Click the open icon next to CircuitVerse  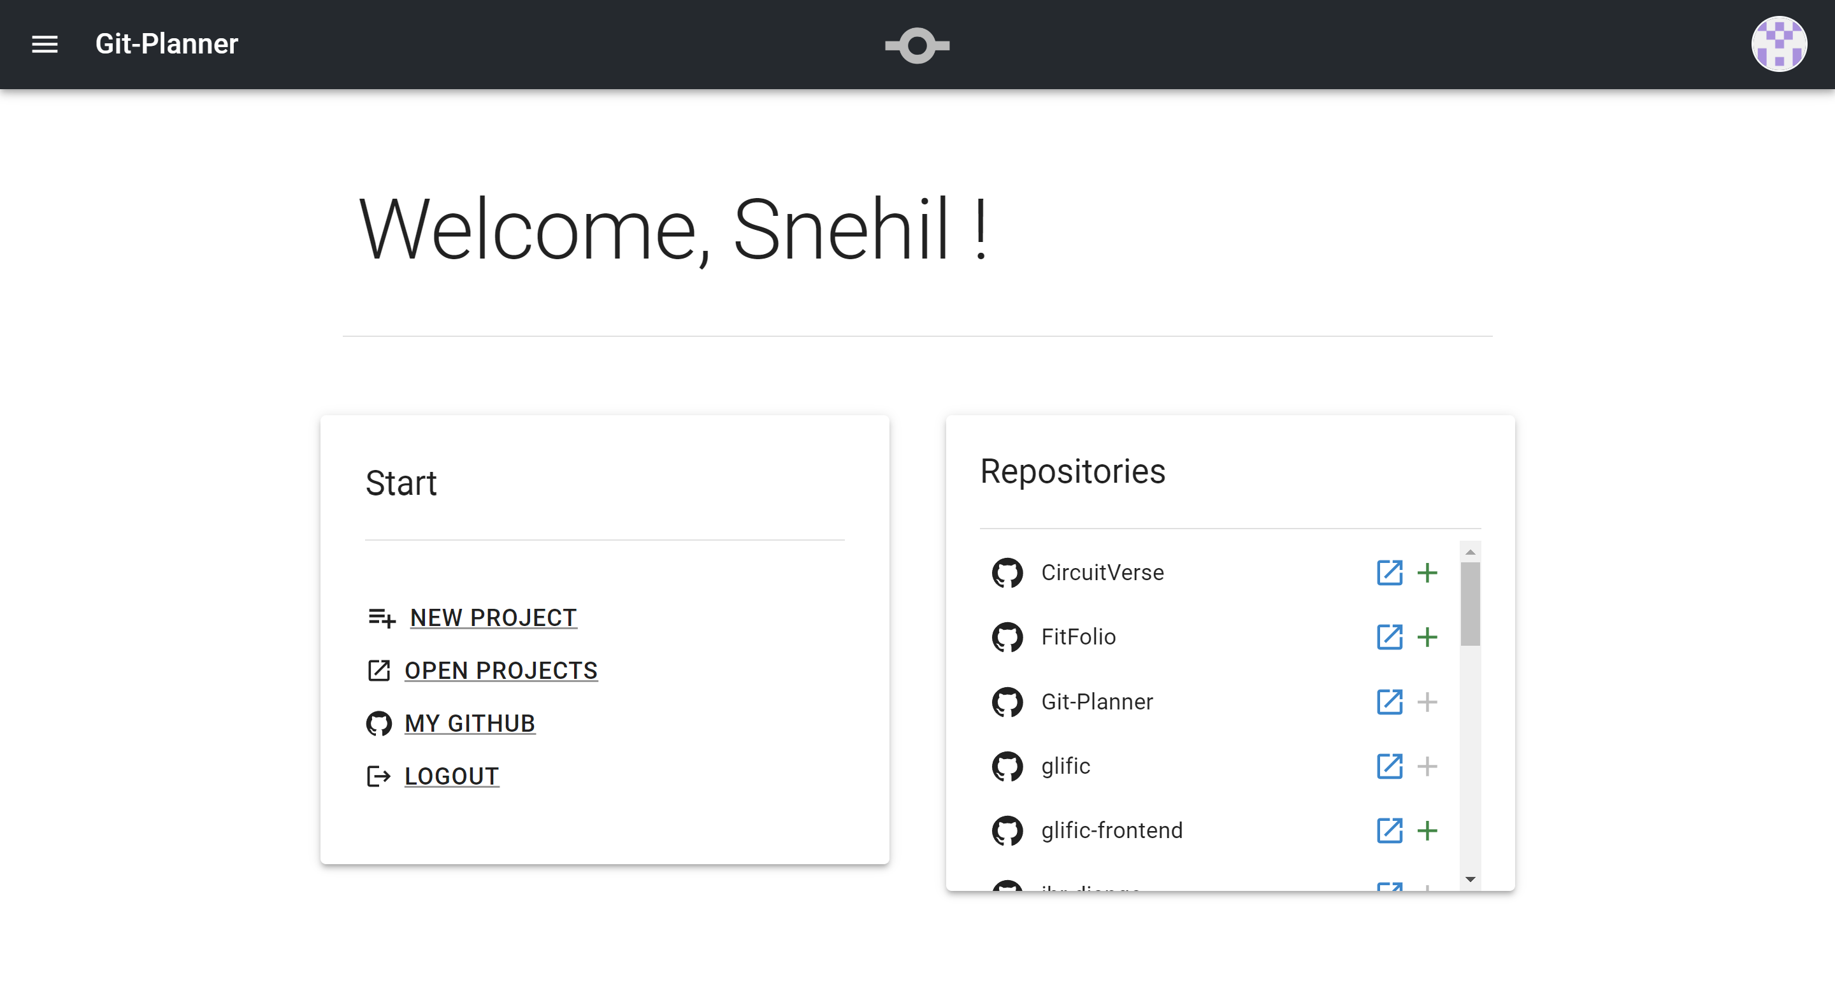click(1388, 573)
